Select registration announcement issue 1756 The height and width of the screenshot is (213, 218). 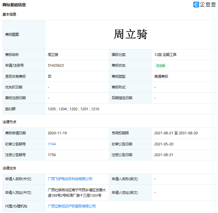(x=52, y=155)
